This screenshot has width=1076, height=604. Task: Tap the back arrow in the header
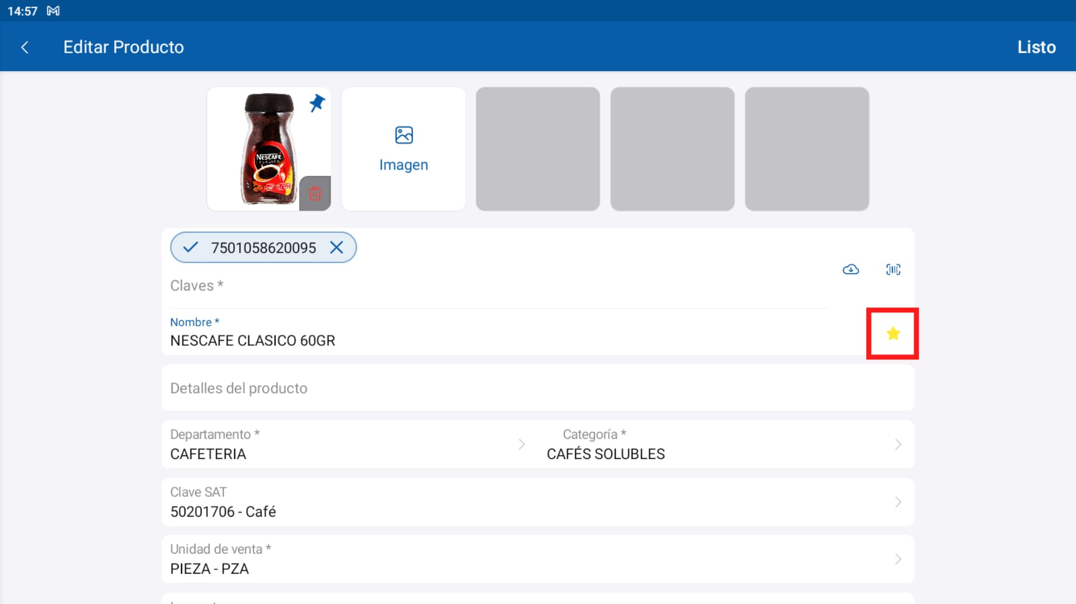[x=25, y=47]
